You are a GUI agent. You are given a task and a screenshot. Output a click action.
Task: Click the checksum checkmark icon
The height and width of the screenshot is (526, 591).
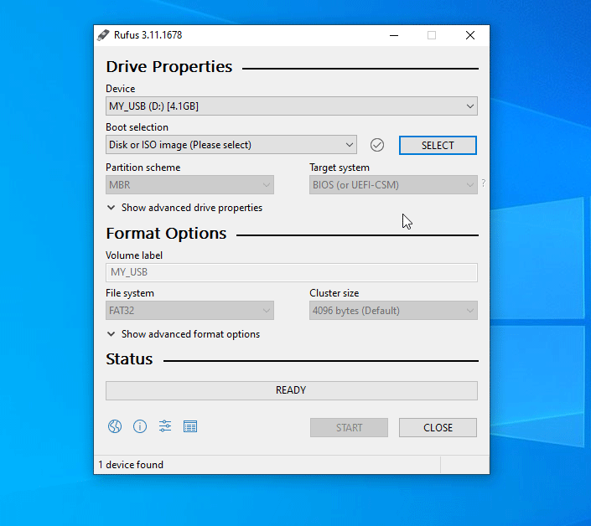(377, 145)
